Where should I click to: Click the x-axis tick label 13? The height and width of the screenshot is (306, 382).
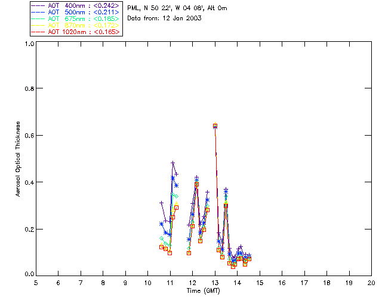tap(215, 283)
